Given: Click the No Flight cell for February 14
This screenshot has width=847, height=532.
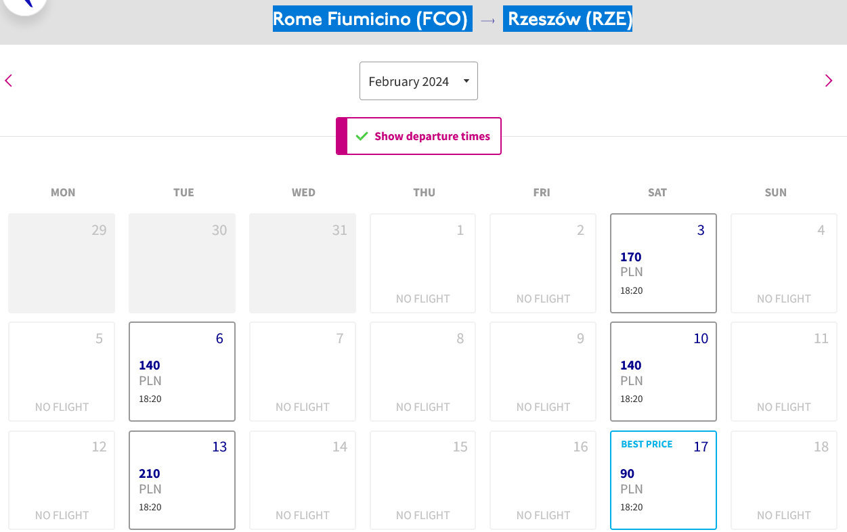Looking at the screenshot, I should pos(303,480).
